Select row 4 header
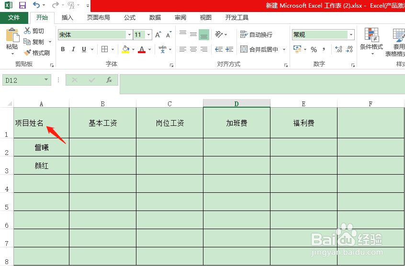Viewport: 405px width, 266px height. tap(7, 183)
